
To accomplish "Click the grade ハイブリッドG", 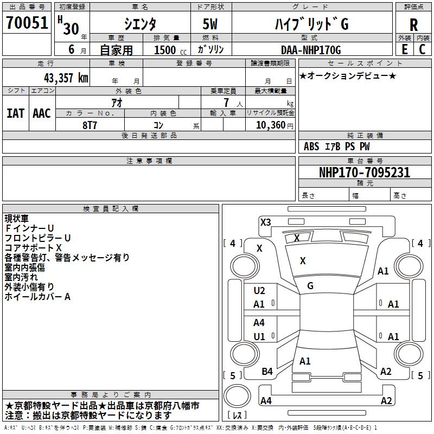I will (311, 24).
